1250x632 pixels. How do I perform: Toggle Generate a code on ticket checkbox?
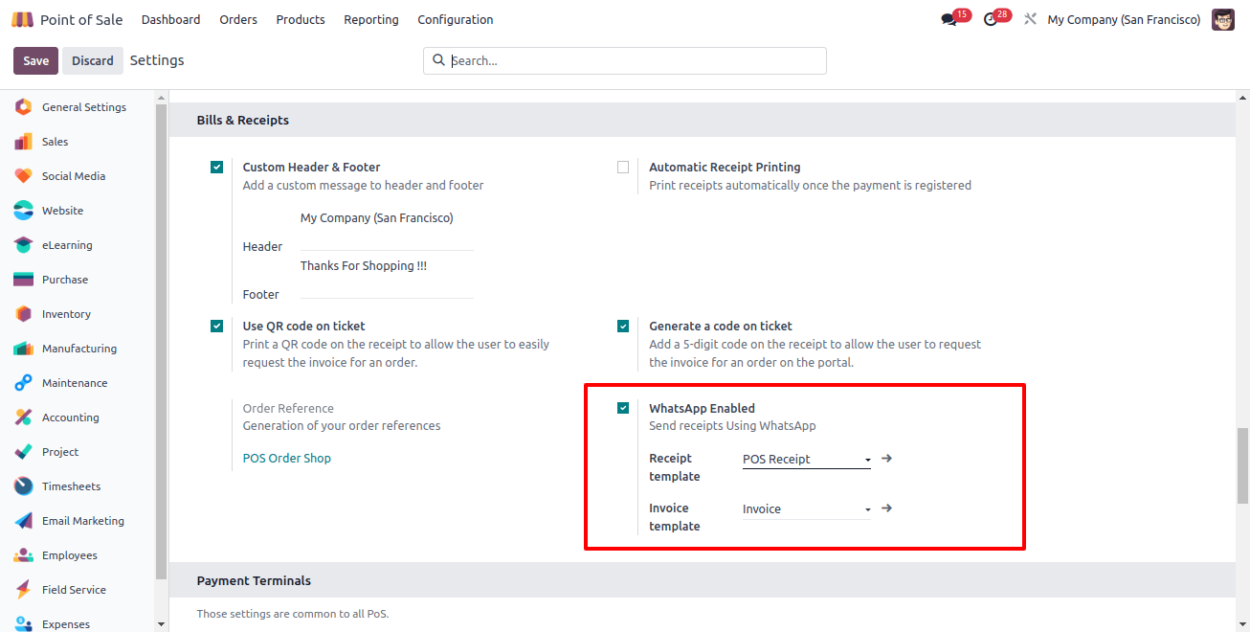(623, 326)
